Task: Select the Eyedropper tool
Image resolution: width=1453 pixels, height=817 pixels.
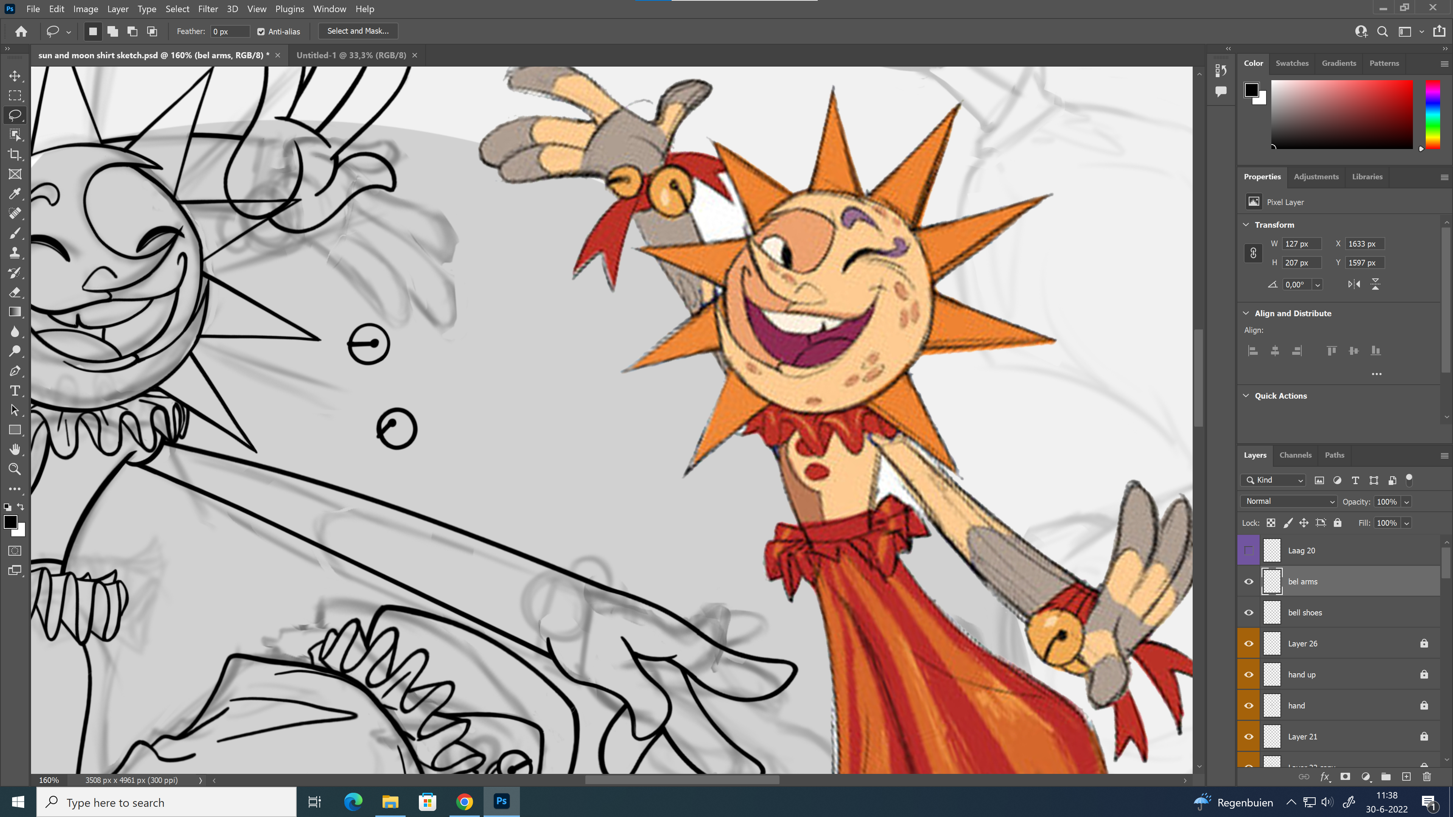Action: click(x=15, y=194)
